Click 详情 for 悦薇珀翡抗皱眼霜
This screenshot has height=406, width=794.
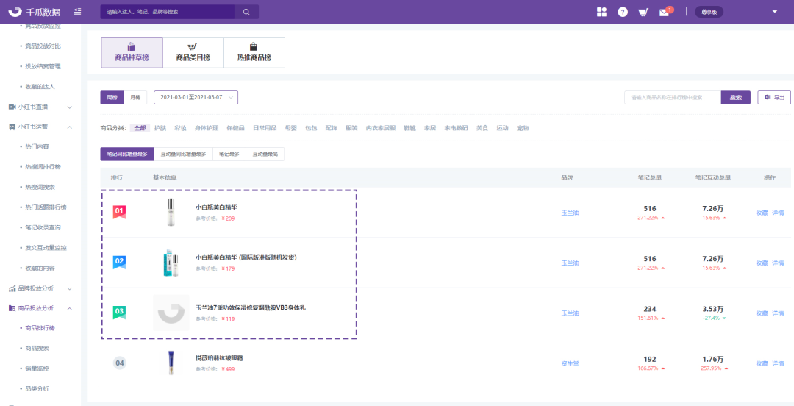pyautogui.click(x=778, y=363)
